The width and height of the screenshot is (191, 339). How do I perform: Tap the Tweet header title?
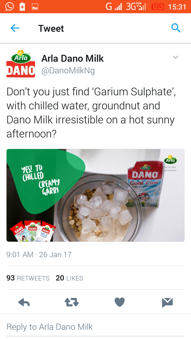pyautogui.click(x=51, y=28)
